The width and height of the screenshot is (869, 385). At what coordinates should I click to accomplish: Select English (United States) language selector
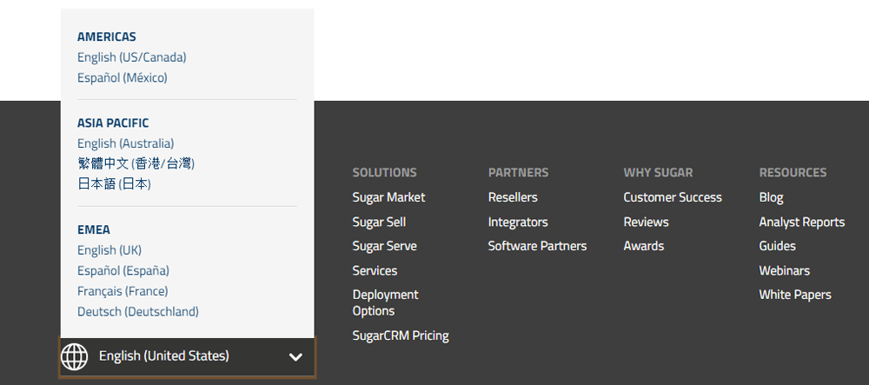[188, 357]
